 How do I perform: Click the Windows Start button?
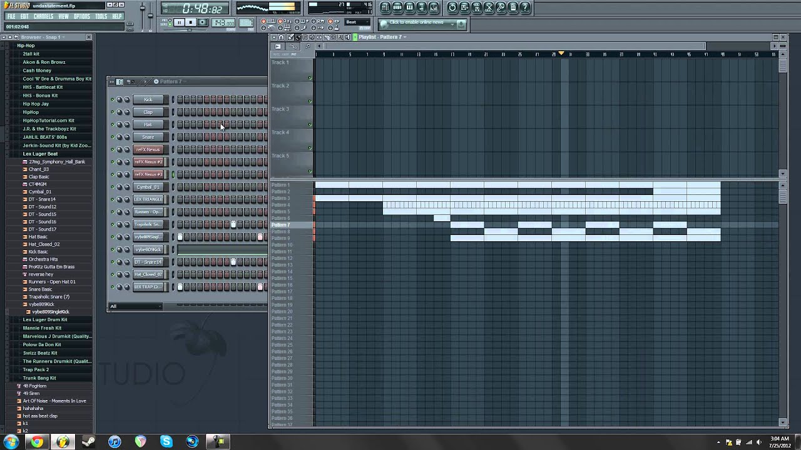click(x=11, y=442)
